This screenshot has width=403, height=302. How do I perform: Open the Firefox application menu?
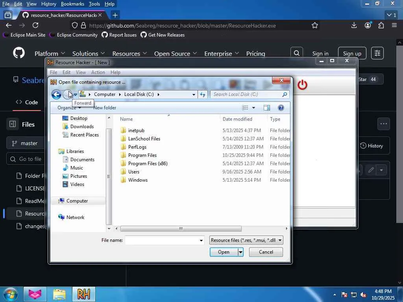[x=394, y=25]
